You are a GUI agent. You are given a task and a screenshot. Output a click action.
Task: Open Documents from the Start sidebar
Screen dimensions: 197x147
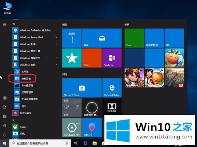(5, 107)
